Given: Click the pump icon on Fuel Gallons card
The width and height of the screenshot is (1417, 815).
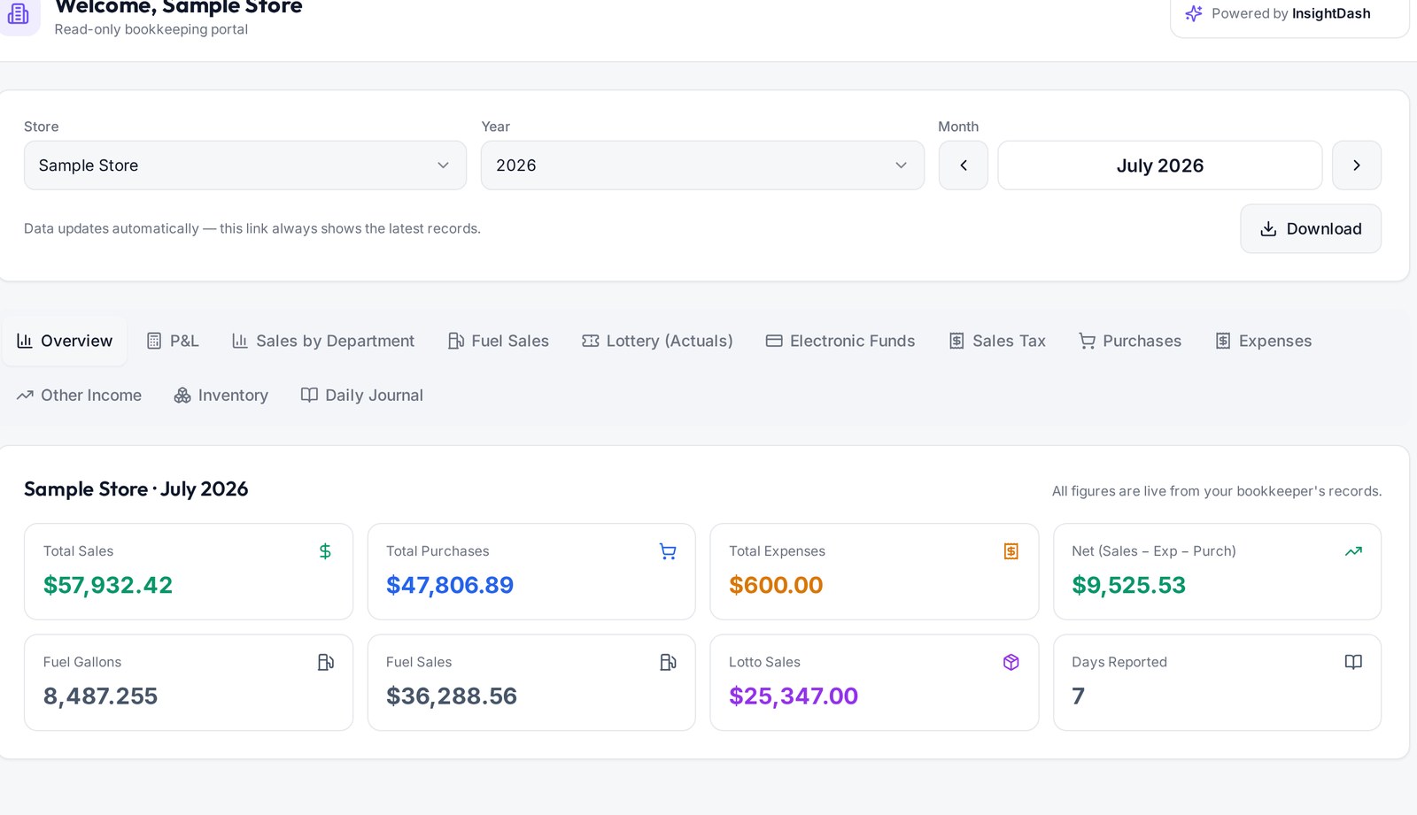Looking at the screenshot, I should pos(325,662).
